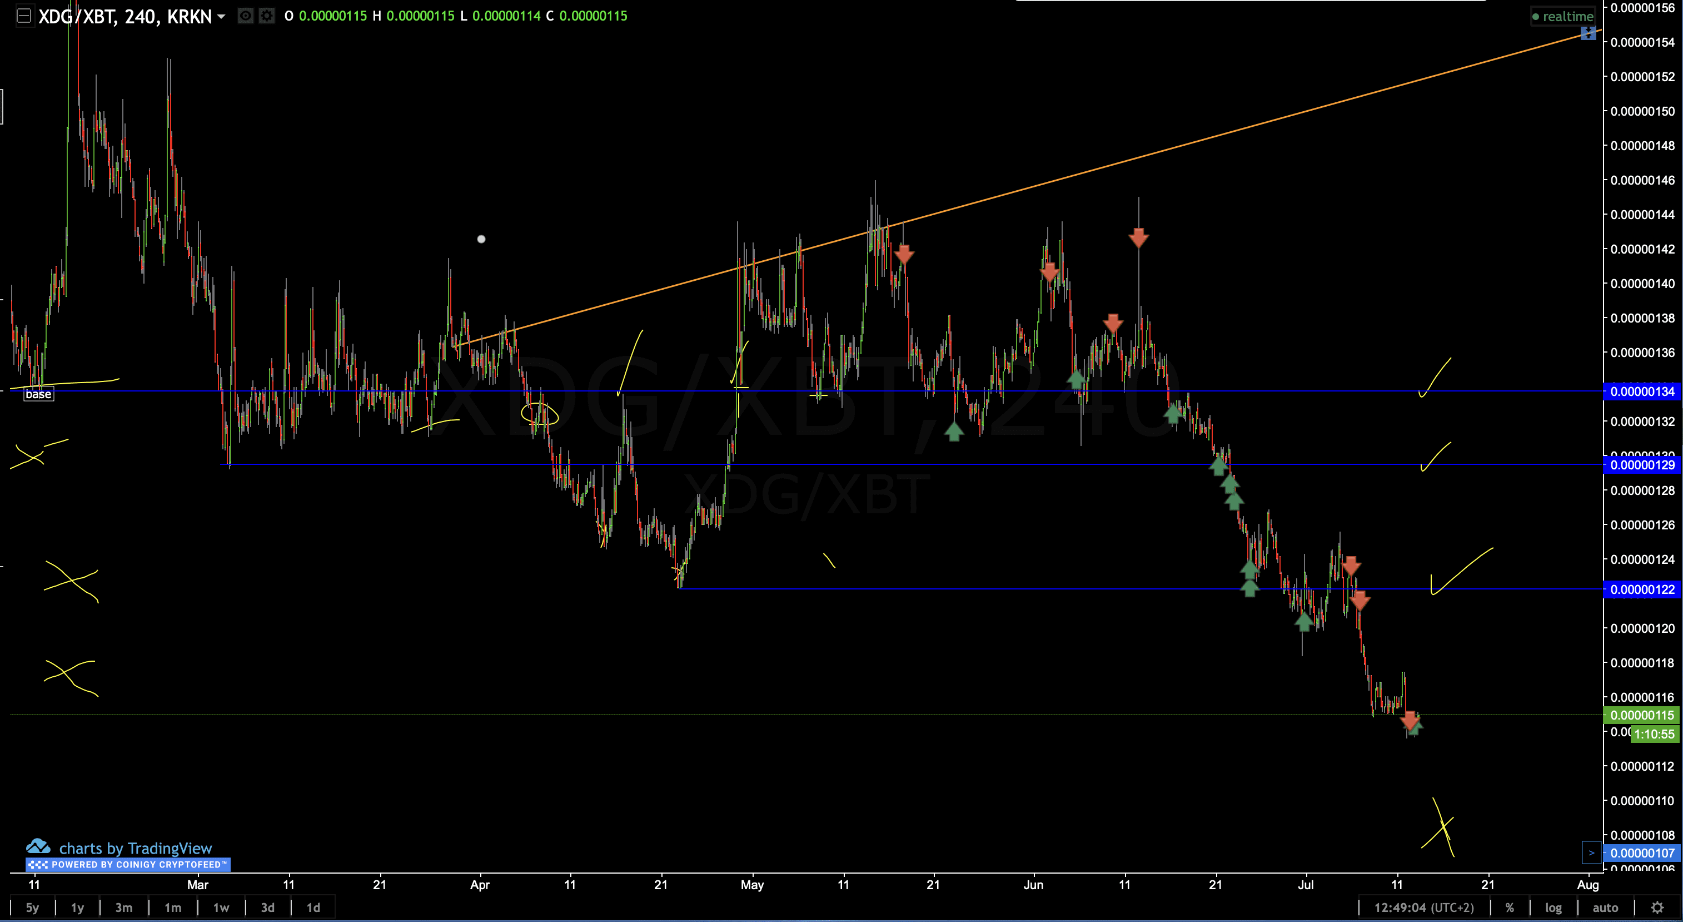Set the chart to the 1d range
The image size is (1683, 922).
[x=313, y=907]
